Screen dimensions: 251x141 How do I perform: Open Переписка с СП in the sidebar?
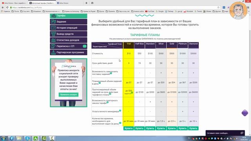coord(69,46)
